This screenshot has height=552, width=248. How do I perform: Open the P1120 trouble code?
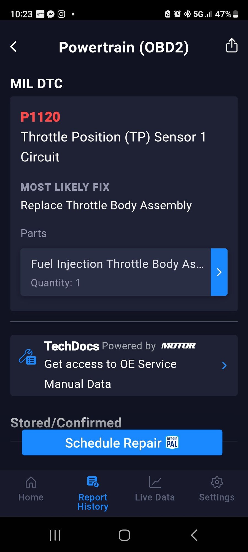(41, 117)
